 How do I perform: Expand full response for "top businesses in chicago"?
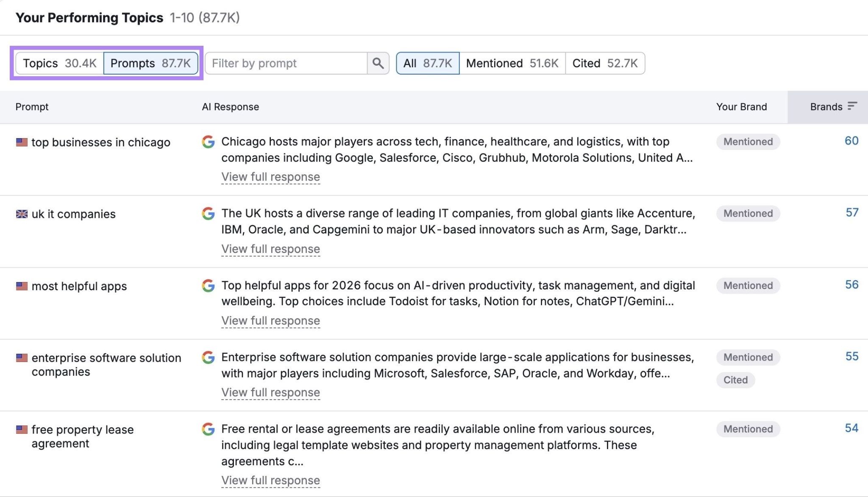coord(271,177)
